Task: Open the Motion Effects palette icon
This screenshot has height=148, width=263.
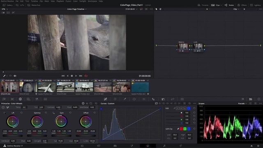Action: click(45, 99)
